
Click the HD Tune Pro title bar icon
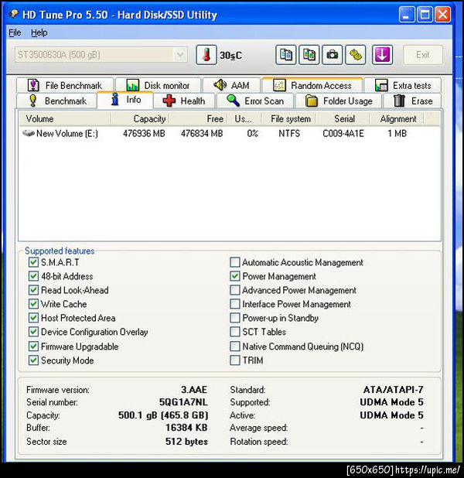14,14
